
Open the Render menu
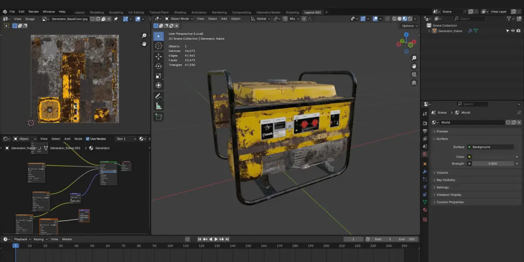click(x=34, y=11)
